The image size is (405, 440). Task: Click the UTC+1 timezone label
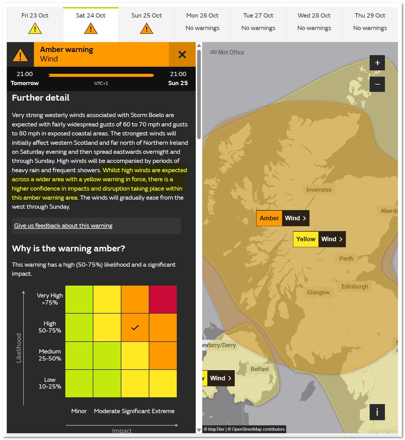point(101,83)
